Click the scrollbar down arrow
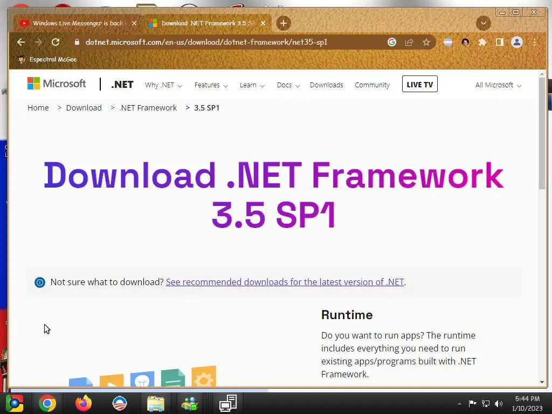 click(542, 382)
